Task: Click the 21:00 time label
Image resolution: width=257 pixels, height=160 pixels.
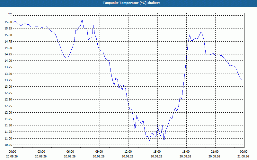Action: coord(215,152)
